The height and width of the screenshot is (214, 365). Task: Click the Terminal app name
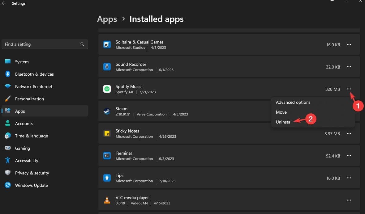point(124,153)
